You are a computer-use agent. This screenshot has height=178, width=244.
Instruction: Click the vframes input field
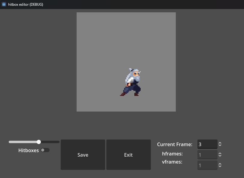click(x=207, y=165)
